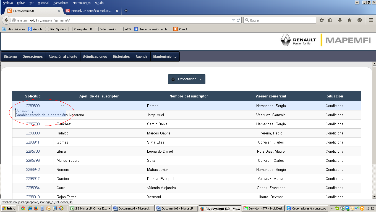The height and width of the screenshot is (212, 376).
Task: Launch Internet Explorer from quick launch
Action: point(30,208)
